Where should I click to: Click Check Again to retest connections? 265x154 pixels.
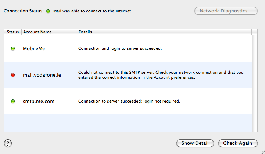click(x=238, y=143)
